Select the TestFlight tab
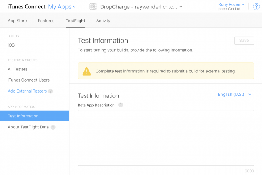262x175 pixels. (x=75, y=21)
